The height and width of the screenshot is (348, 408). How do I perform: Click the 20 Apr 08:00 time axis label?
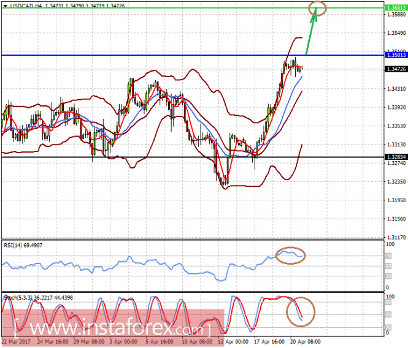[305, 341]
